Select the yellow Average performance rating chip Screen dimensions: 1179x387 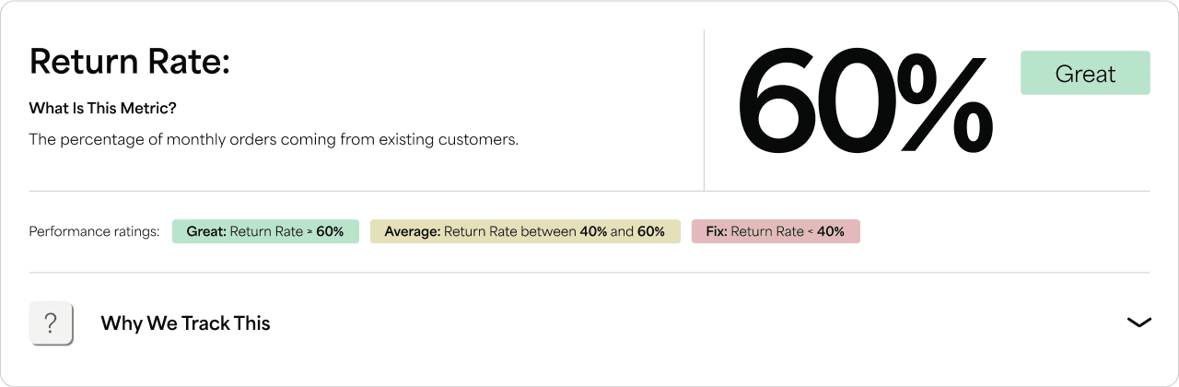click(x=524, y=232)
